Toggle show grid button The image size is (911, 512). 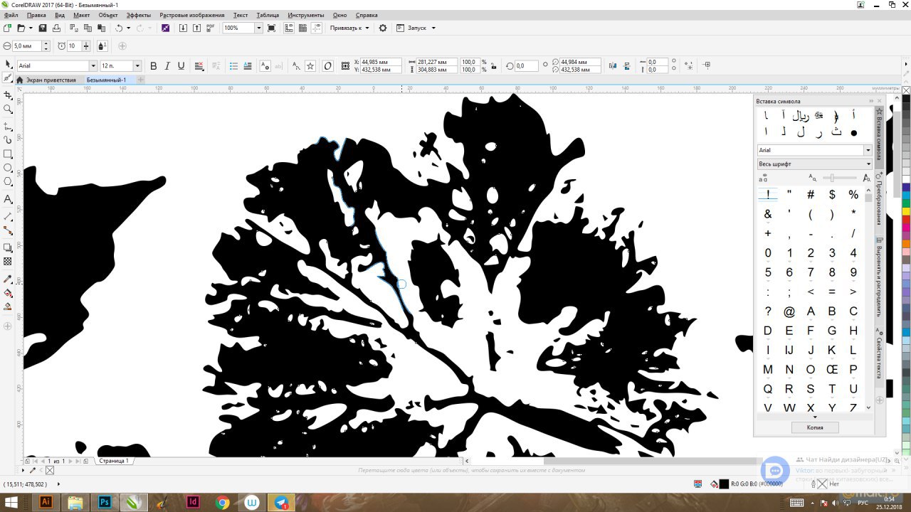tap(302, 28)
